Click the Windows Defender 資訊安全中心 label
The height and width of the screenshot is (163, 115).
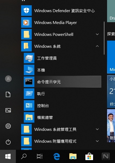click(65, 11)
